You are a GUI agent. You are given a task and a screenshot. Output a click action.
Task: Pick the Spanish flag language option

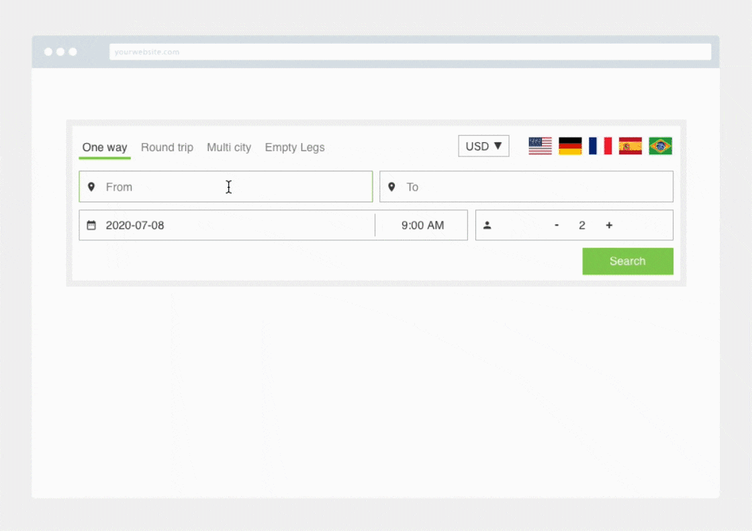[630, 146]
